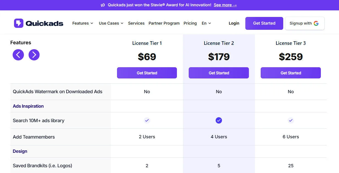Expand the Features navigation dropdown
The height and width of the screenshot is (173, 339).
coord(82,23)
